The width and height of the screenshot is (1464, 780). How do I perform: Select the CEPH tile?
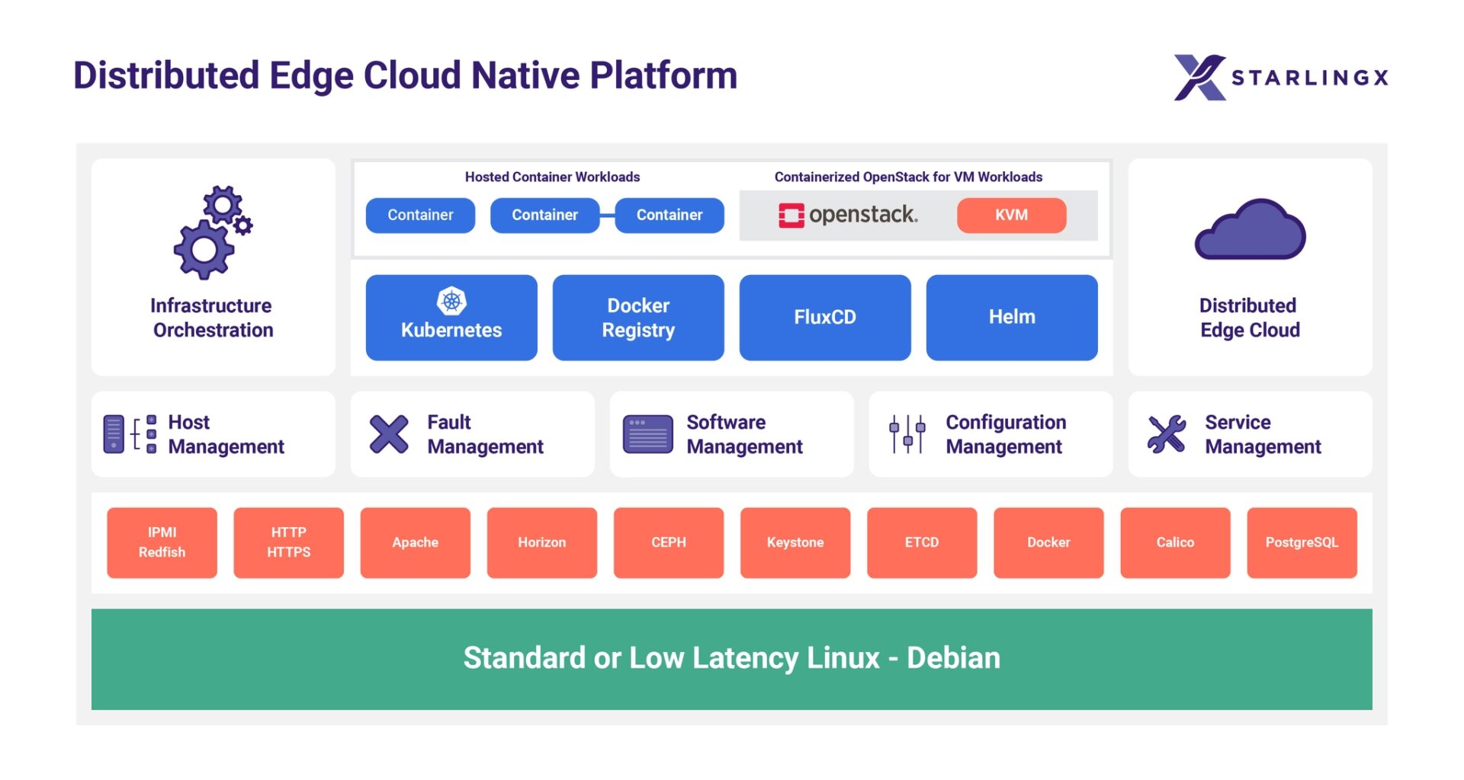click(669, 542)
